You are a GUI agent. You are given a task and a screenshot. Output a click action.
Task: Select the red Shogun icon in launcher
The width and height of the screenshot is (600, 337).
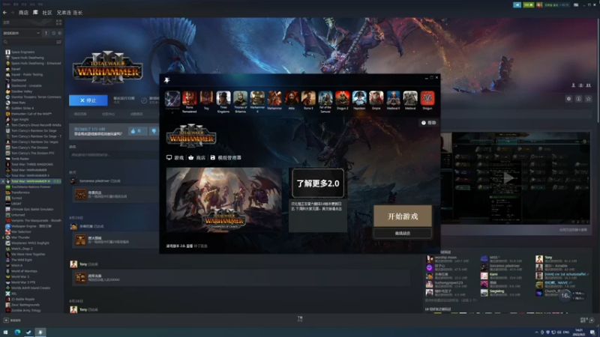tap(427, 98)
